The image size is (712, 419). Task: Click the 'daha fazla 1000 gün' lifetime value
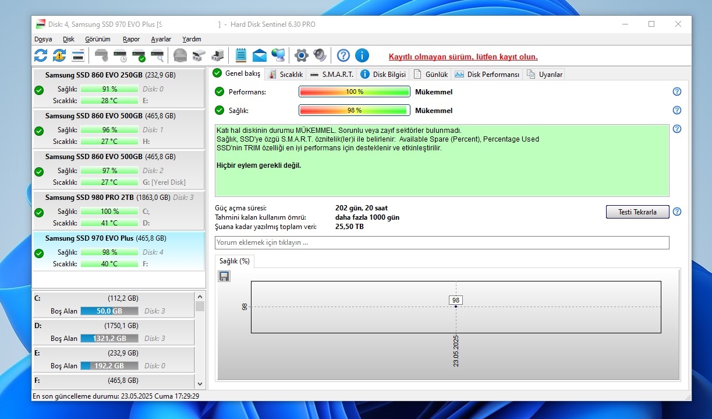[x=367, y=217]
